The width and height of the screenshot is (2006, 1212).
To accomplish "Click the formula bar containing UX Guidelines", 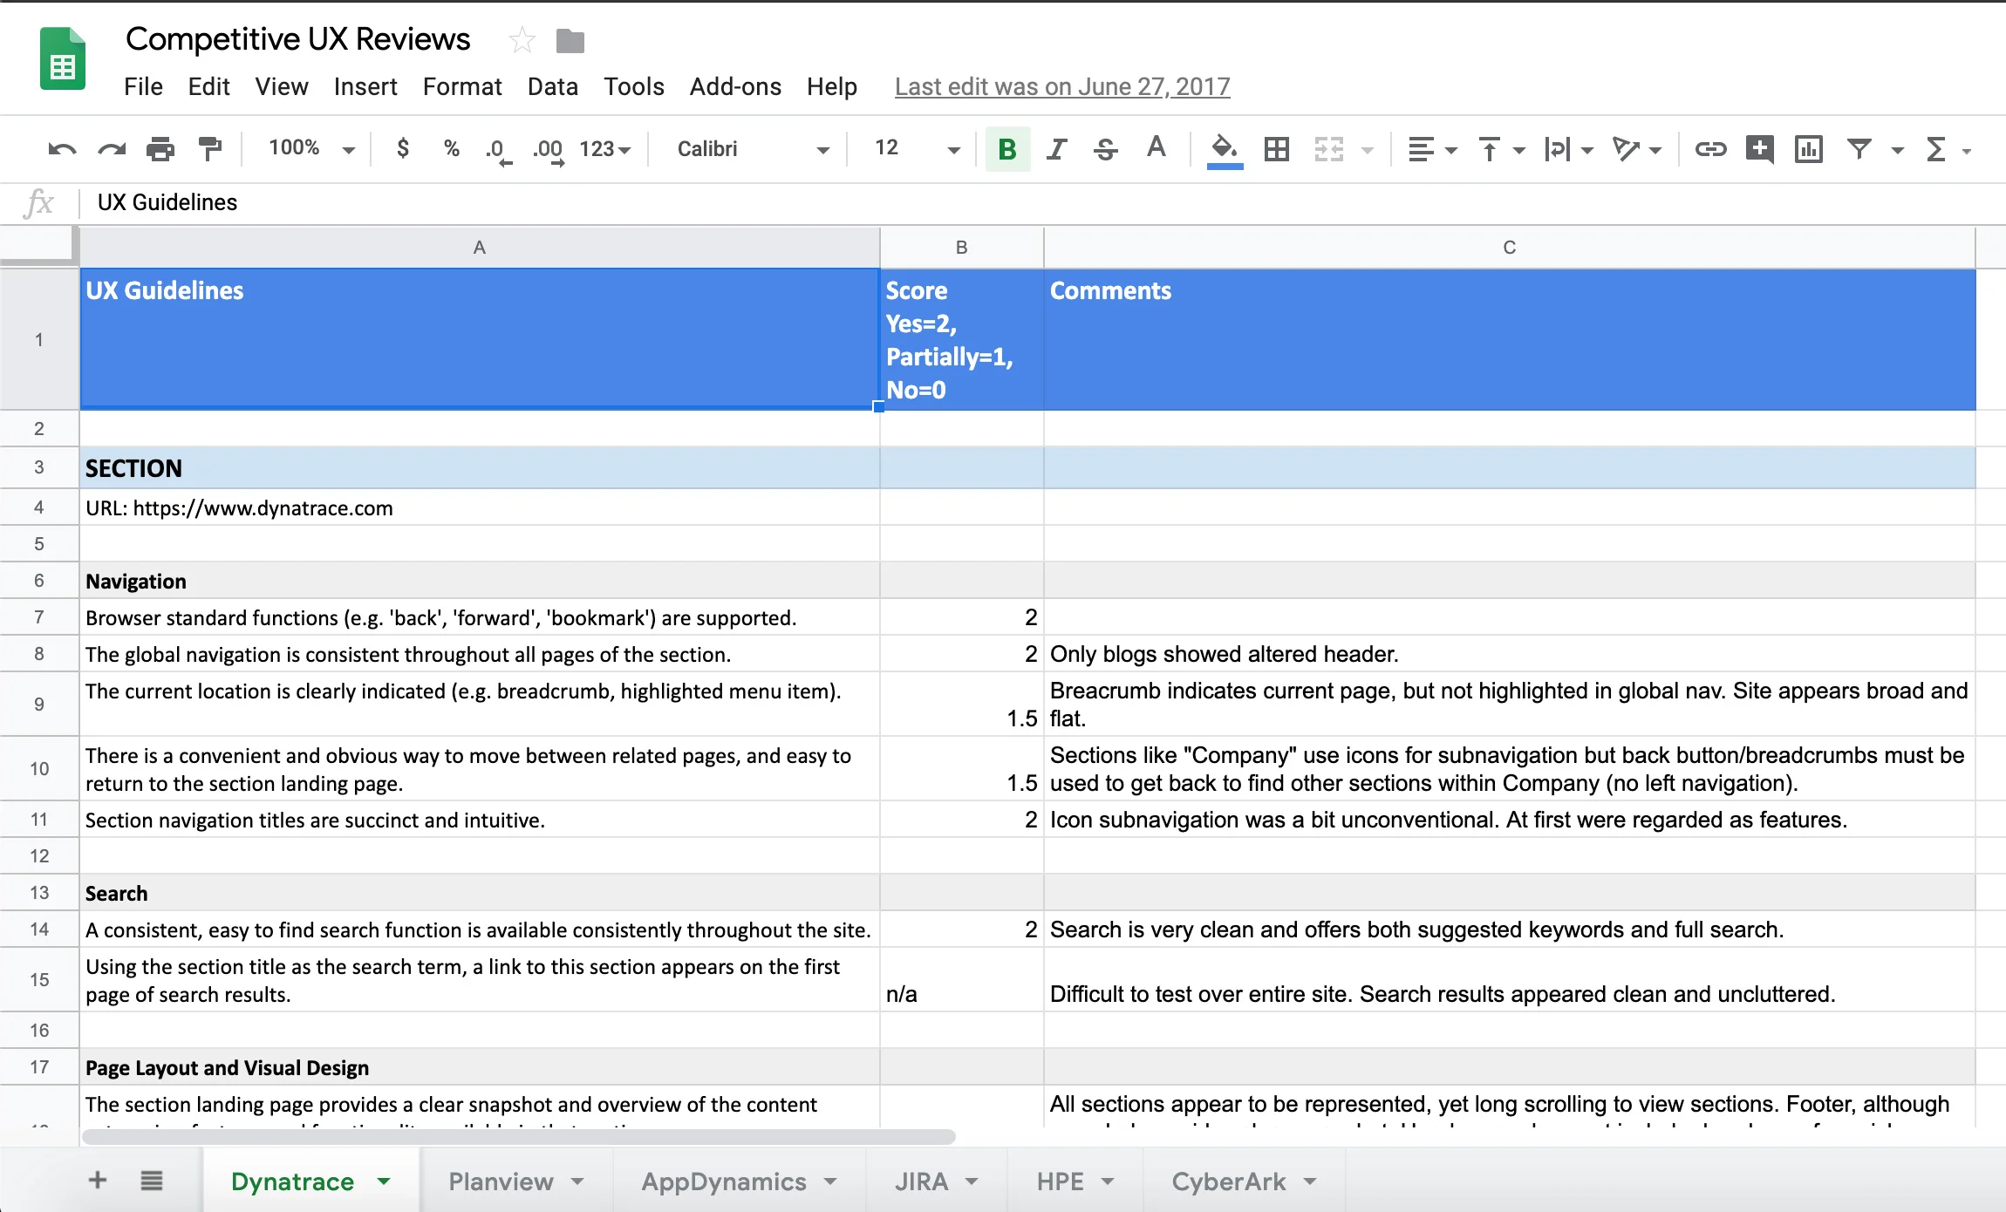I will click(x=1043, y=202).
